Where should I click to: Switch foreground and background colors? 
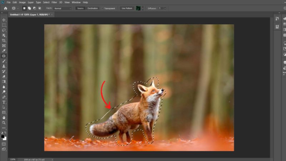(x=5, y=133)
